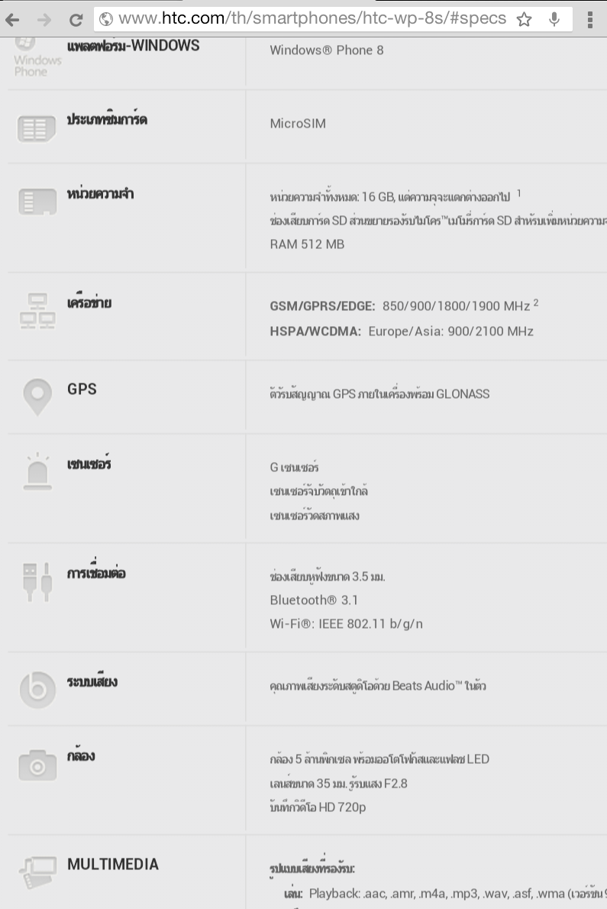Click the browser forward arrow
Image resolution: width=607 pixels, height=909 pixels.
[44, 20]
